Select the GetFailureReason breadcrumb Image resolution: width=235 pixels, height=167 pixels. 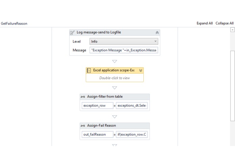point(14,24)
